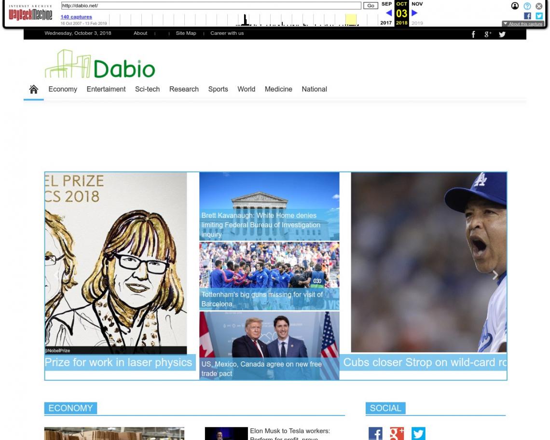Click the SOCIAL section heading
The height and width of the screenshot is (440, 550).
[x=385, y=409]
